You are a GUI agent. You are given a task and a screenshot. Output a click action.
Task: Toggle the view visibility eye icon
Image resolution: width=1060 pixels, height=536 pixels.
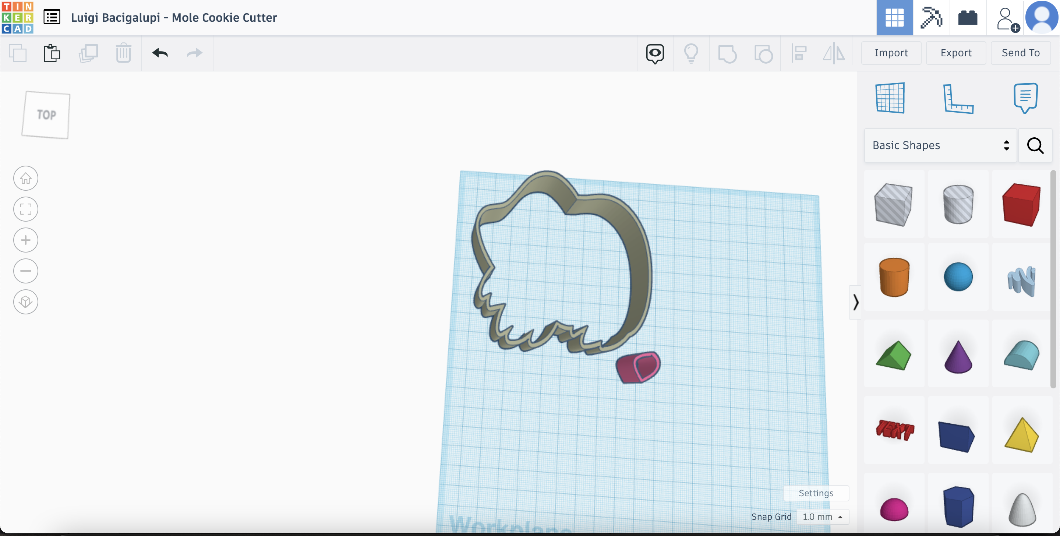click(655, 53)
